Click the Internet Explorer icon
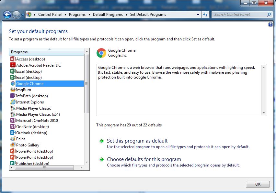 (x=13, y=102)
